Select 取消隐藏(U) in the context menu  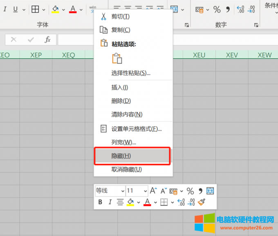pos(126,169)
